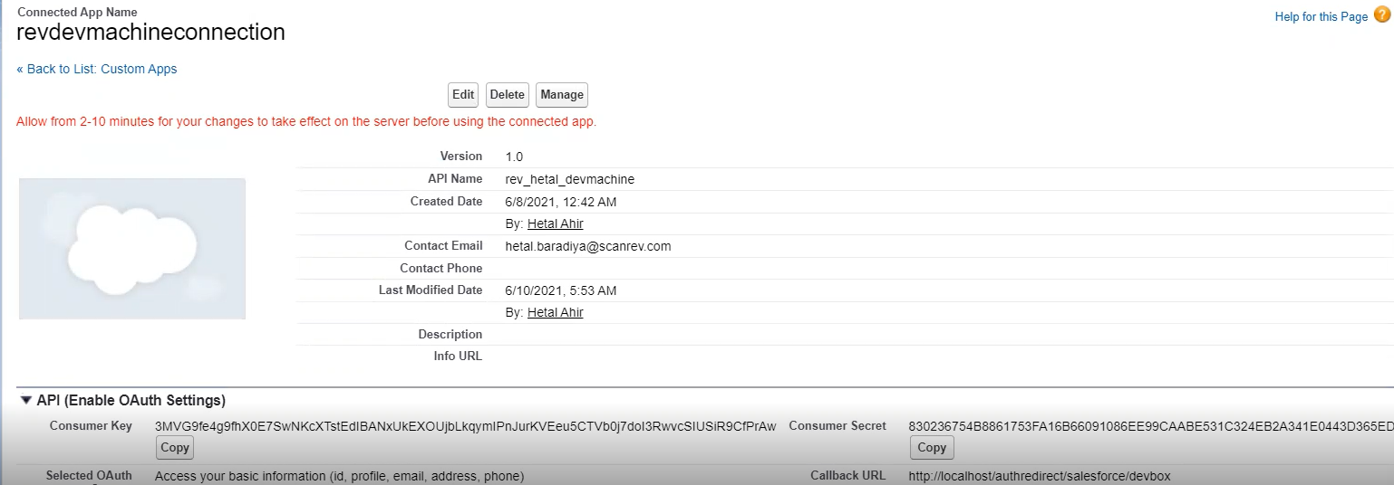The image size is (1394, 485).
Task: Click the Delete button
Action: click(508, 95)
